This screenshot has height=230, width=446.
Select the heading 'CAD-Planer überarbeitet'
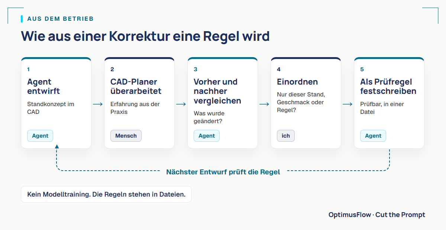[x=136, y=86]
